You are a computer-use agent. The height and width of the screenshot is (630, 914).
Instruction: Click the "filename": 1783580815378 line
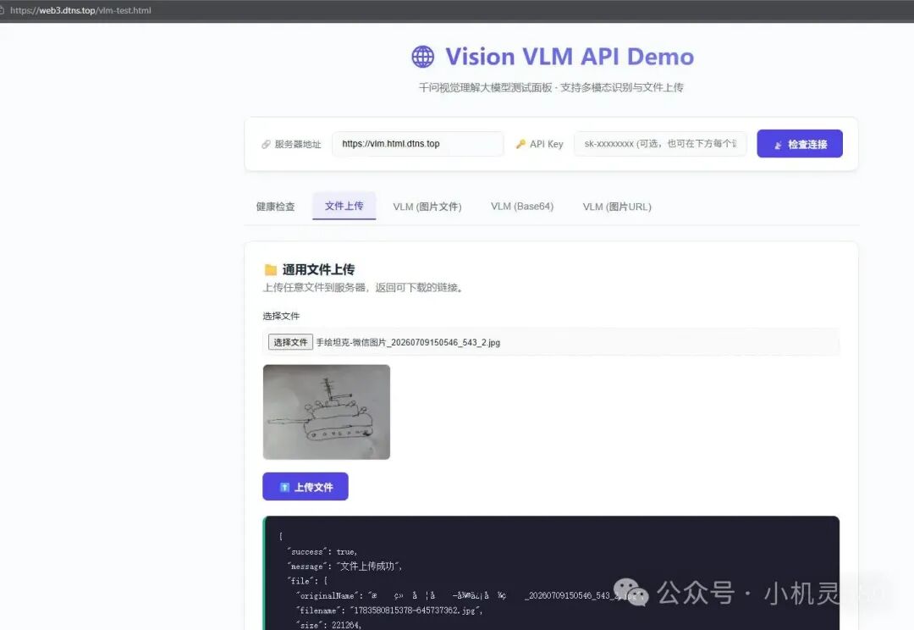tap(389, 611)
